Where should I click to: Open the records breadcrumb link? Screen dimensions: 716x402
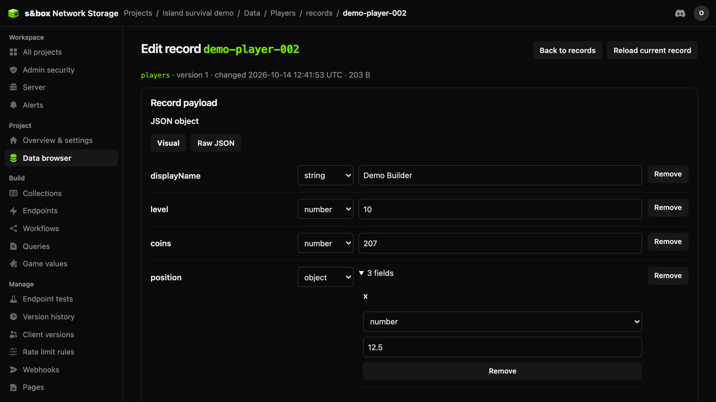tap(319, 13)
